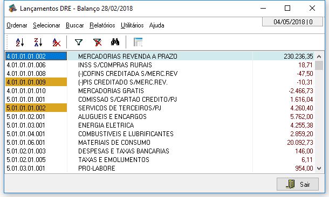Search records with the binoculars icon
Image resolution: width=329 pixels, height=197 pixels.
pos(115,43)
